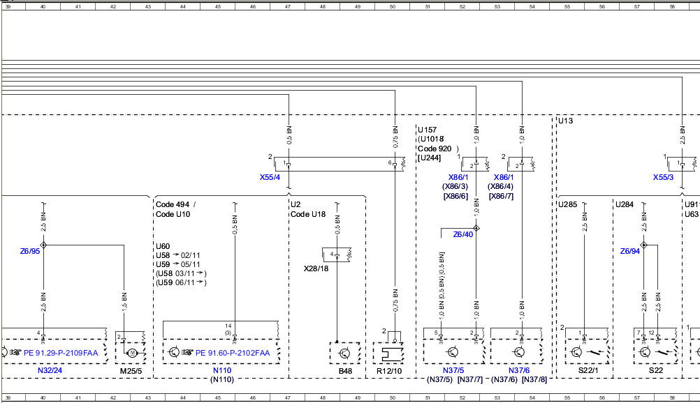Click the Z6/95 splice diamond node
The width and height of the screenshot is (700, 403).
point(43,245)
